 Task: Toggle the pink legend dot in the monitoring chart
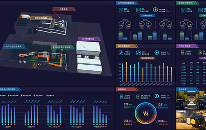[34, 95]
